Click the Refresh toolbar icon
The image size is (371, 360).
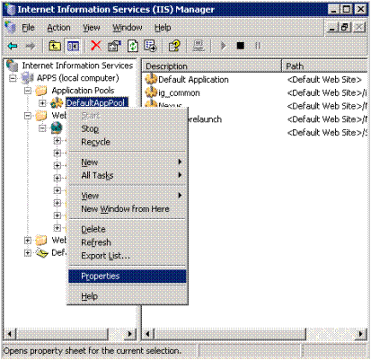[133, 46]
